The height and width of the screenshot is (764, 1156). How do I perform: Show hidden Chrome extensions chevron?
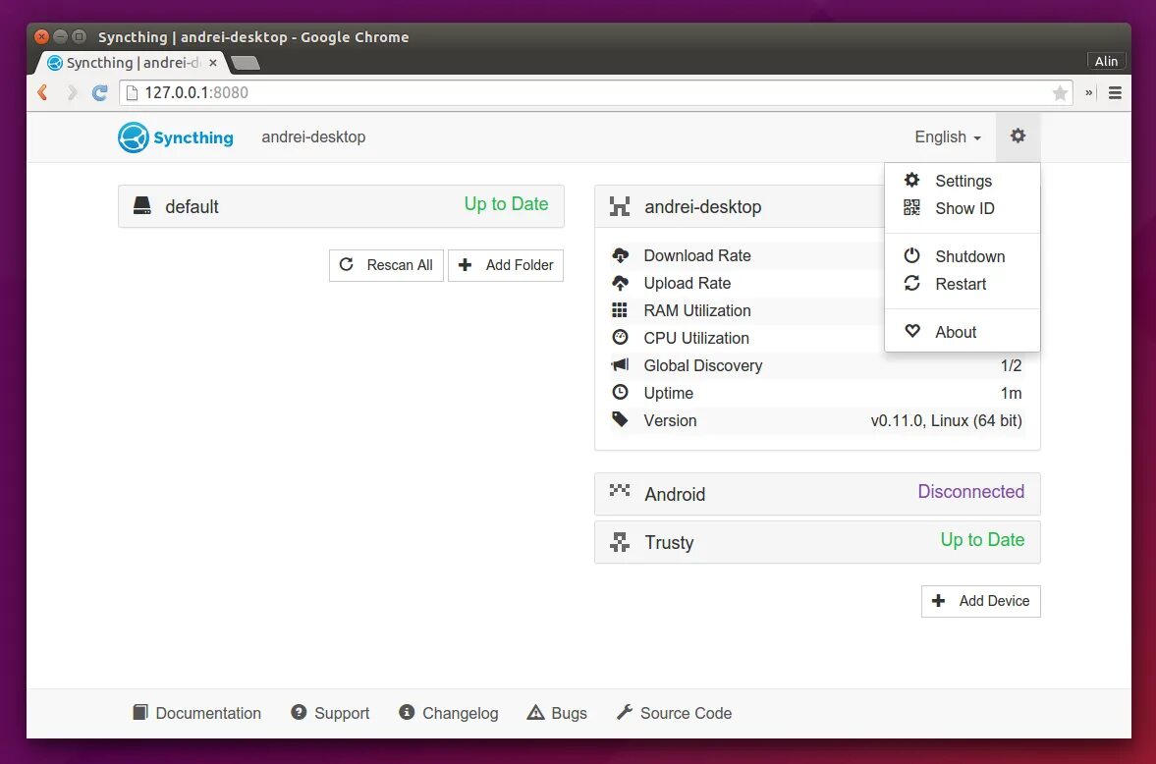pos(1089,93)
